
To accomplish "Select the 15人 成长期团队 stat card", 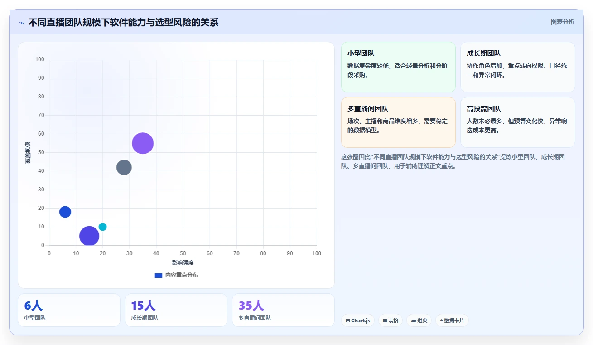I will (176, 310).
